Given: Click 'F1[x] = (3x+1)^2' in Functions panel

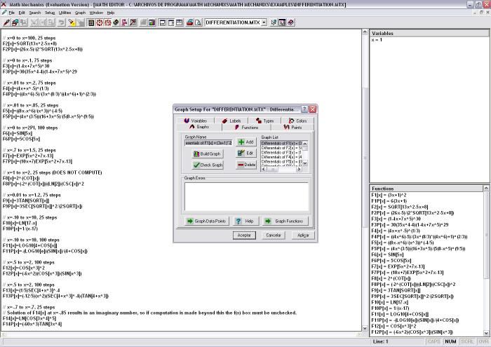Looking at the screenshot, I should (389, 195).
